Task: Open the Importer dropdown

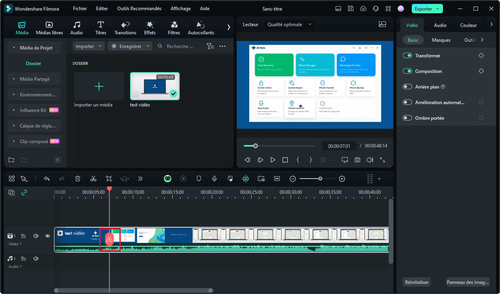Action: point(89,46)
